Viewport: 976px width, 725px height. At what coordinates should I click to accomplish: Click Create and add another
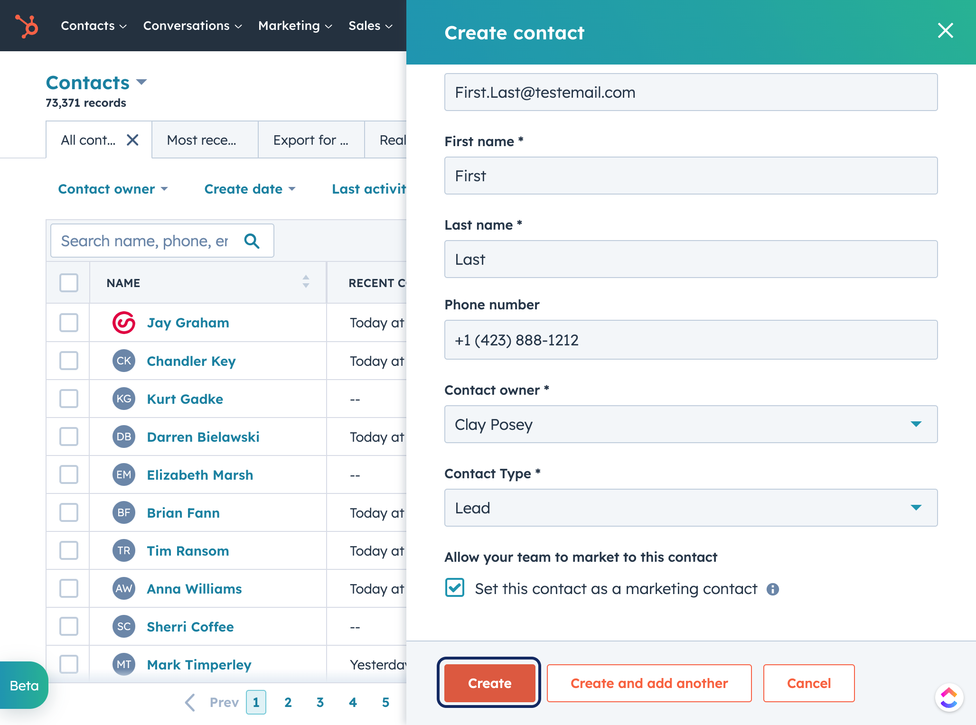(649, 683)
